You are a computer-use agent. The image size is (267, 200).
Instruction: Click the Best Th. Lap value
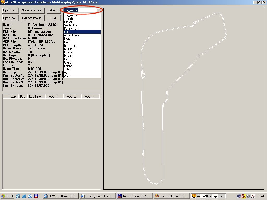pyautogui.click(x=39, y=86)
